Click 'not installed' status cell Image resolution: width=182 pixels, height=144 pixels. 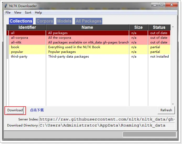[159, 57]
